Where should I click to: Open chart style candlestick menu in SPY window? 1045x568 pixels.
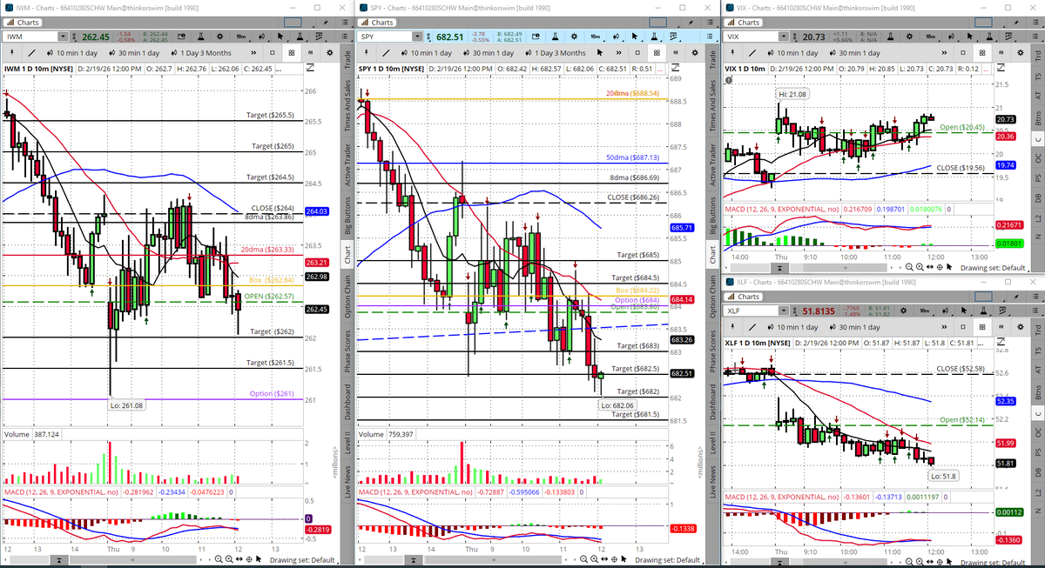(x=617, y=37)
